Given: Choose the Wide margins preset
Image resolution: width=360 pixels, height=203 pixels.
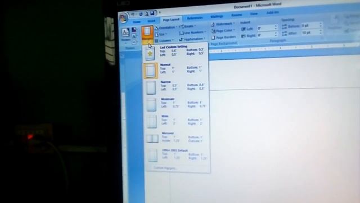Looking at the screenshot, I should pos(176,122).
